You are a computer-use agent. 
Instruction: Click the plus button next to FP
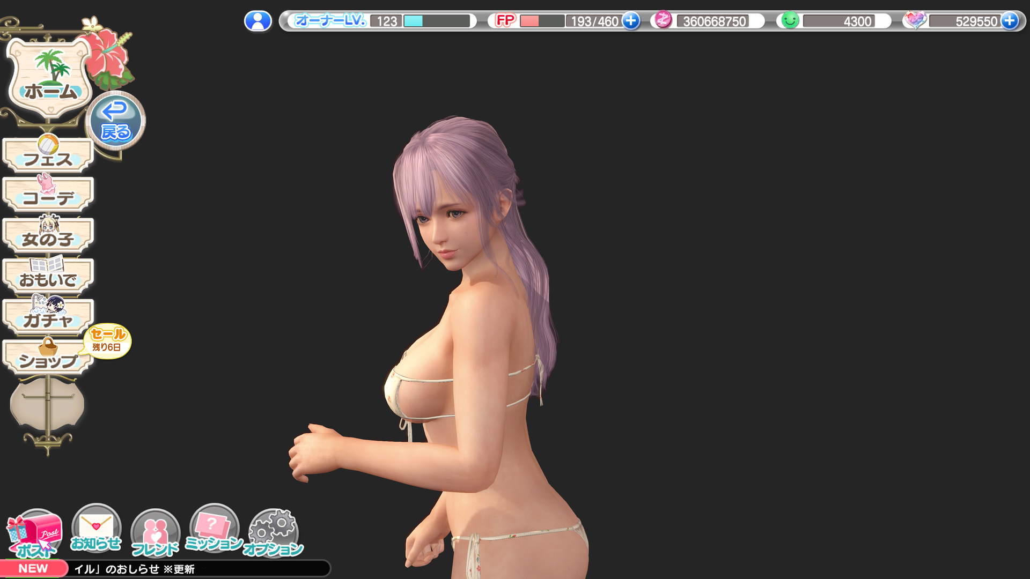coord(631,21)
